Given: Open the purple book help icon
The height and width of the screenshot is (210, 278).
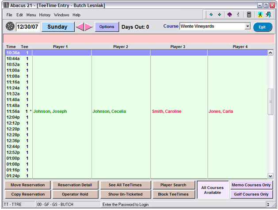Looking at the screenshot, I should (229, 15).
